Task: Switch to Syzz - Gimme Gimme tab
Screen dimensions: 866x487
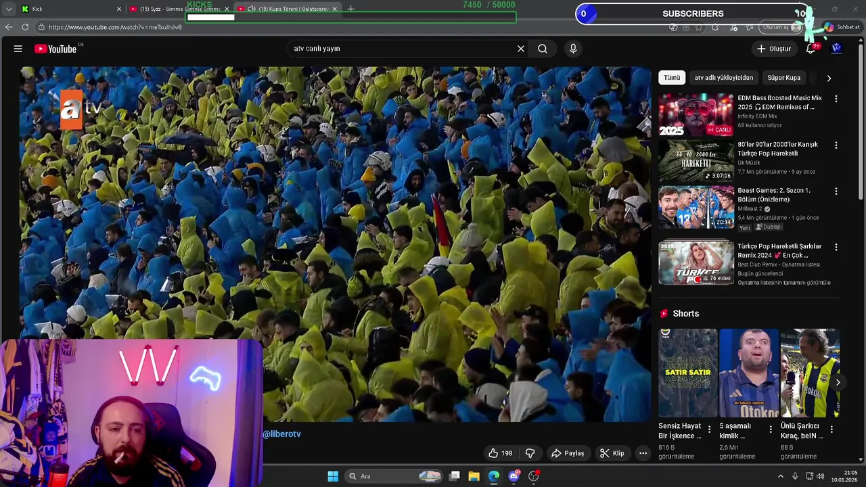Action: (179, 9)
